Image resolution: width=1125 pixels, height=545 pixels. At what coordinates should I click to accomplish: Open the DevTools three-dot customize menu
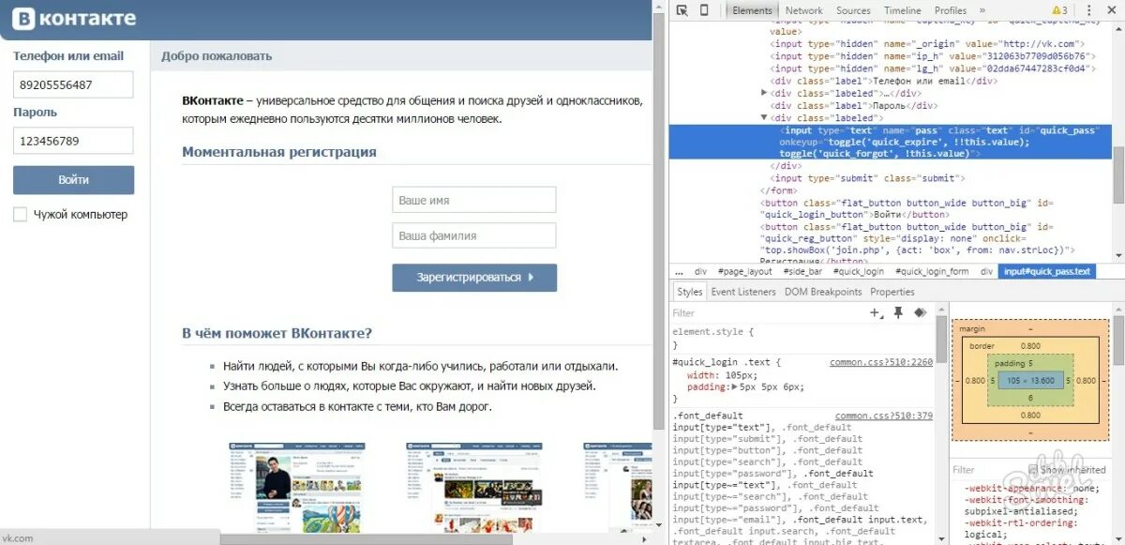click(x=1089, y=10)
